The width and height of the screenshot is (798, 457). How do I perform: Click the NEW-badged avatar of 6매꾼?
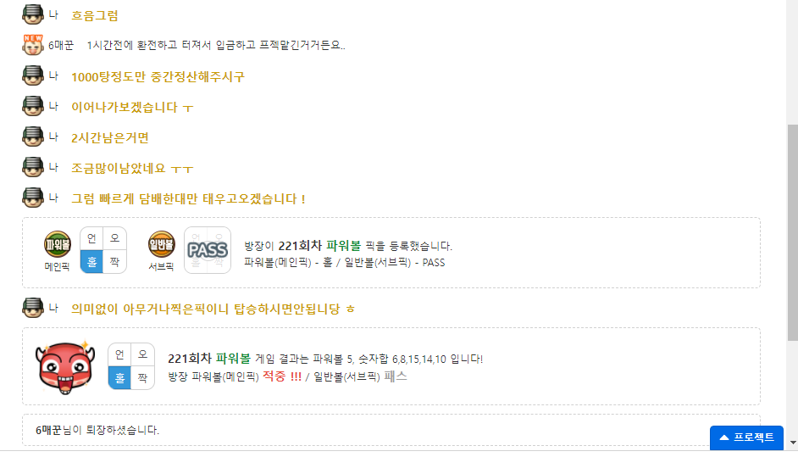tap(33, 44)
